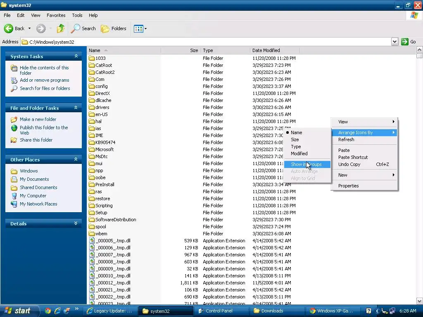Arrange icons by Size
This screenshot has height=317, width=423.
(x=307, y=140)
